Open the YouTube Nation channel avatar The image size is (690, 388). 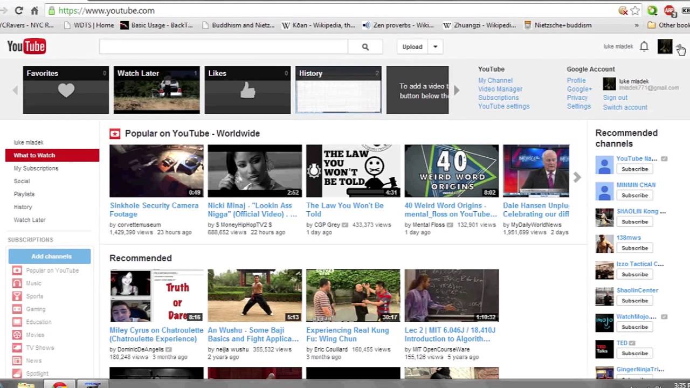point(604,164)
